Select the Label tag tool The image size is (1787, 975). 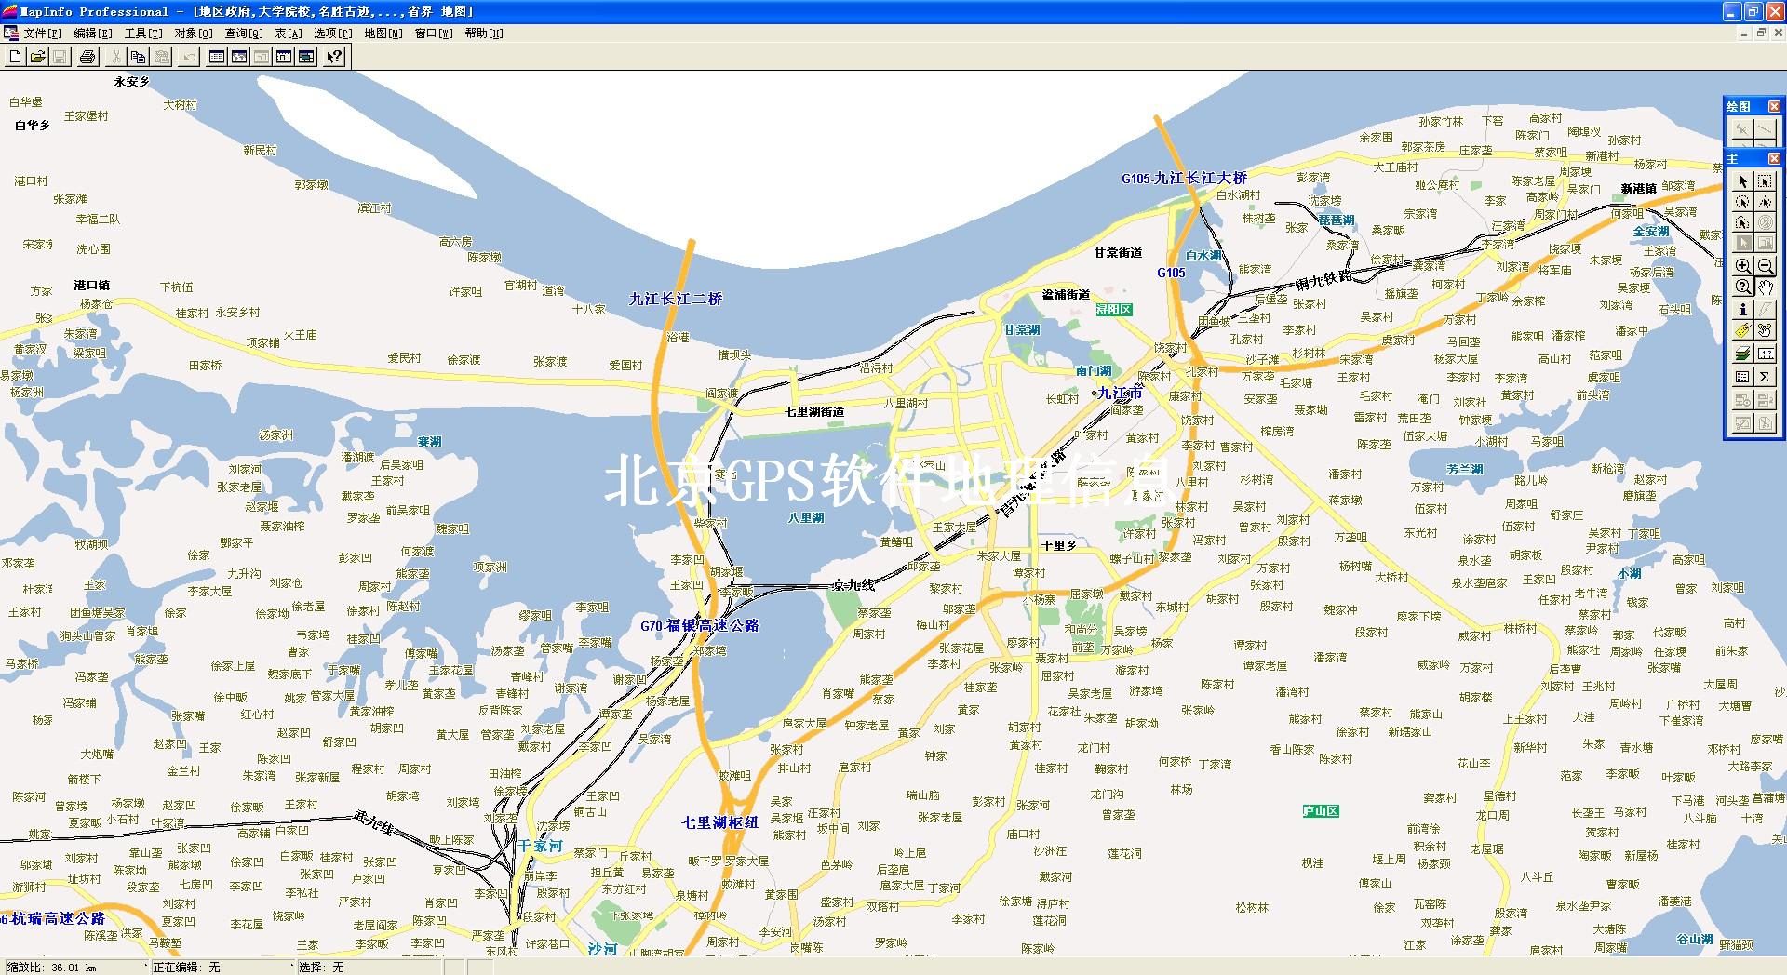tap(1743, 330)
